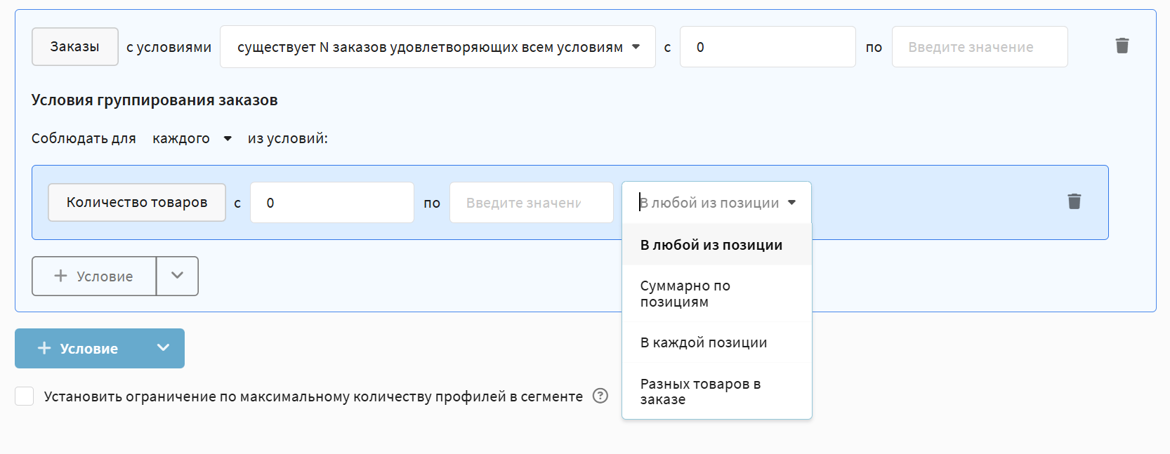Delete the Количество товаров row via trash icon

[x=1074, y=202]
